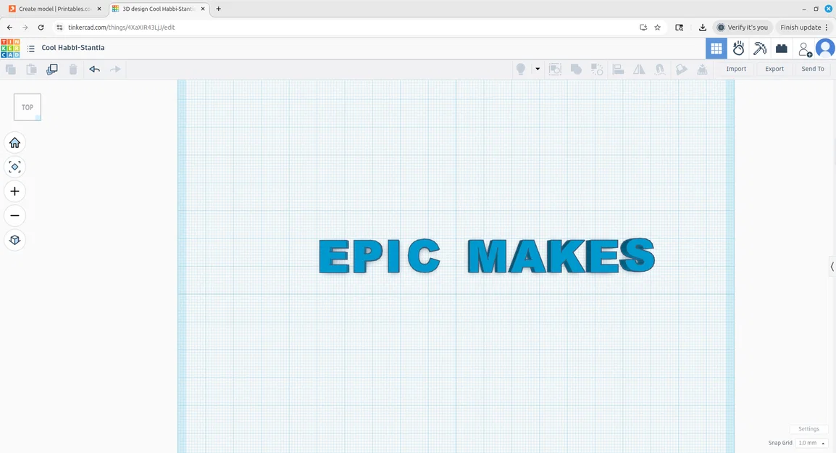Screen dimensions: 836x453
Task: Click Finish update button
Action: [805, 28]
